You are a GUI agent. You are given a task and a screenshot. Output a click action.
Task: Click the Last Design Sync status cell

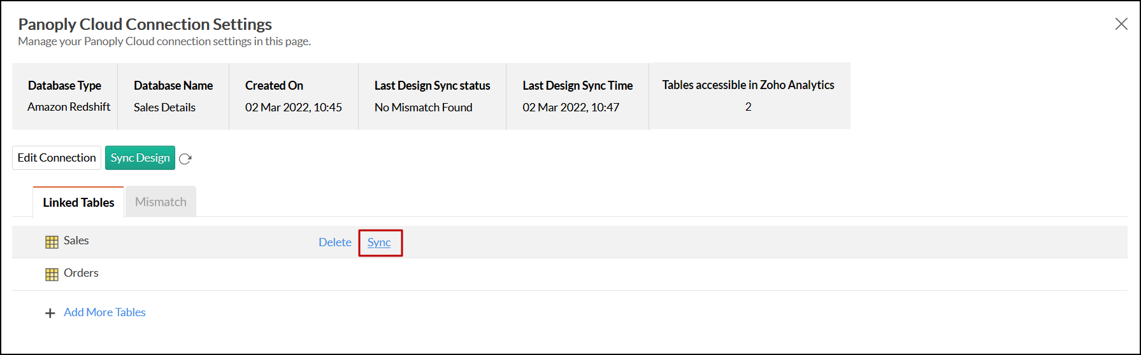click(x=423, y=108)
